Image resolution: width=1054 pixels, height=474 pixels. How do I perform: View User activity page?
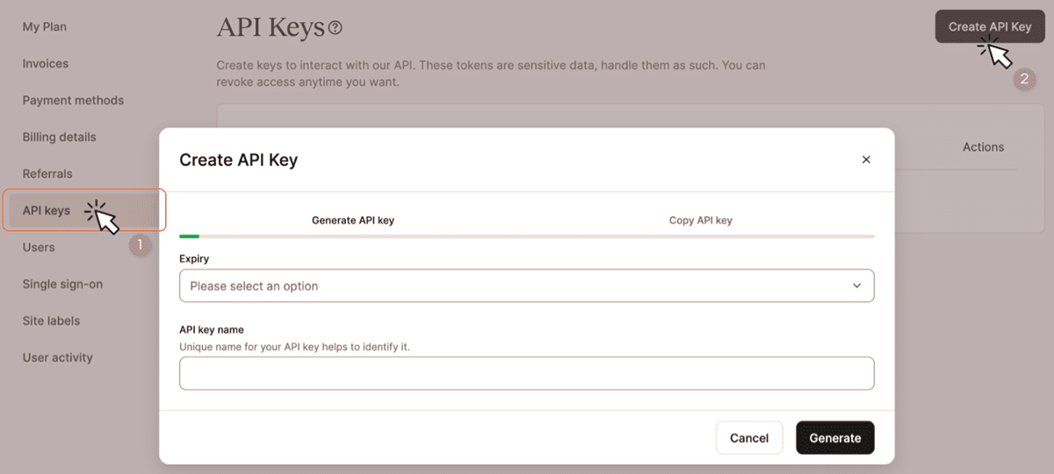(57, 358)
